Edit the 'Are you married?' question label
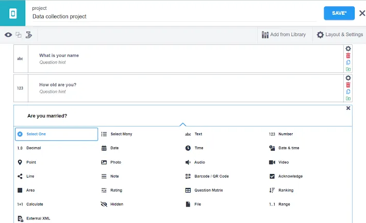 (x=47, y=116)
